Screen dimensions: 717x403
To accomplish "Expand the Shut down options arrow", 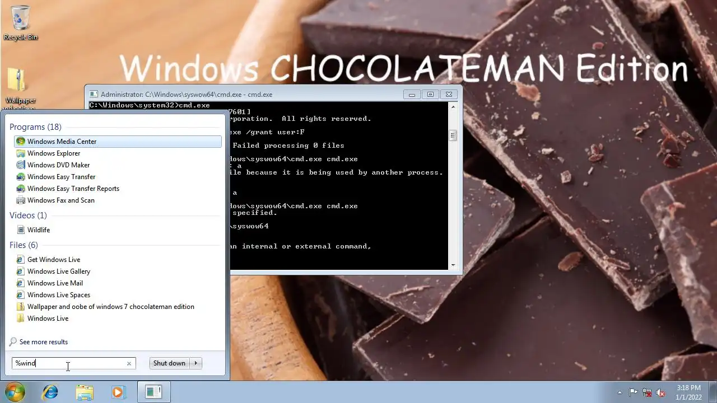I will tap(195, 363).
